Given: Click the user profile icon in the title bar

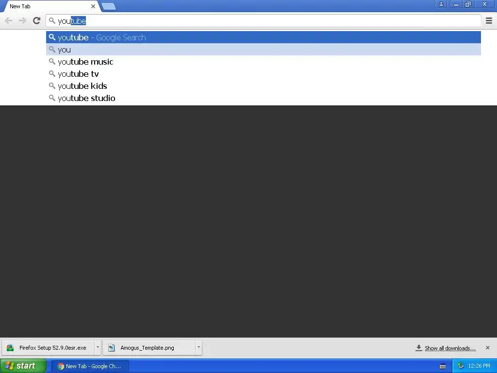Looking at the screenshot, I should (x=441, y=4).
